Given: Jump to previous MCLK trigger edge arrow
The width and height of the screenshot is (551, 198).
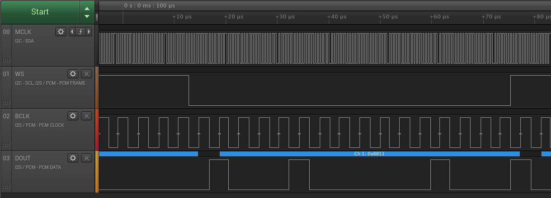Looking at the screenshot, I should (x=72, y=32).
